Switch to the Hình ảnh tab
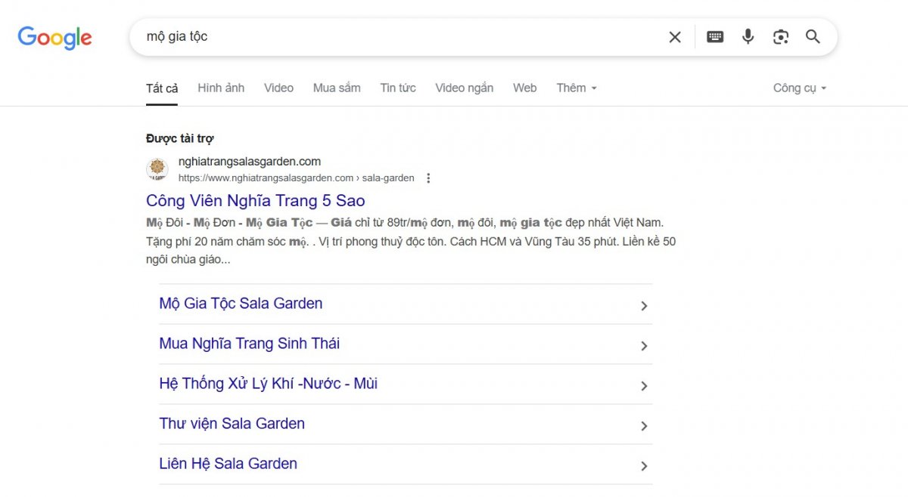This screenshot has height=497, width=908. pos(221,88)
